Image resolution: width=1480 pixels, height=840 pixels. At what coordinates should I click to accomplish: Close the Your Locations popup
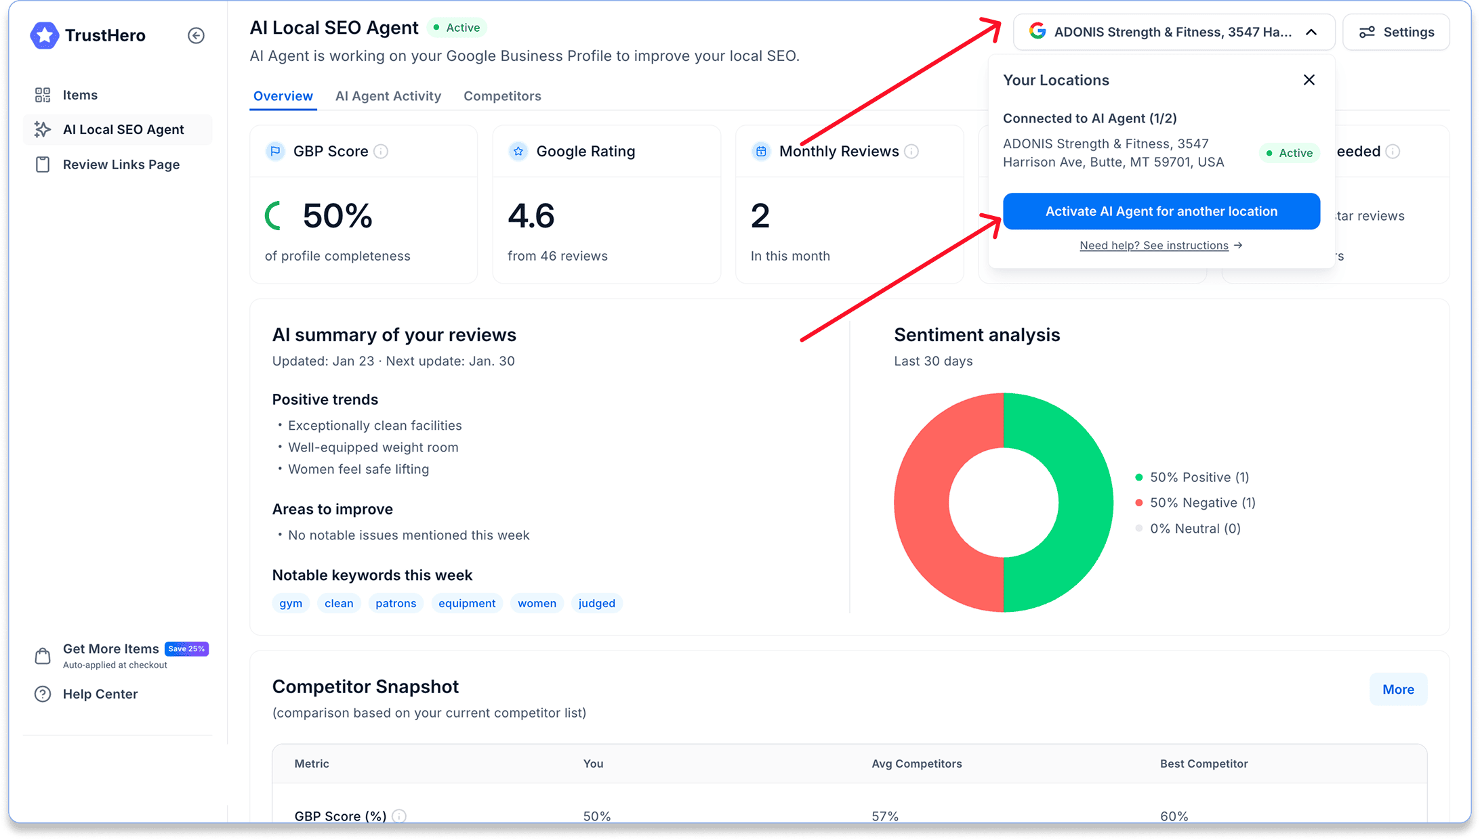click(1309, 80)
